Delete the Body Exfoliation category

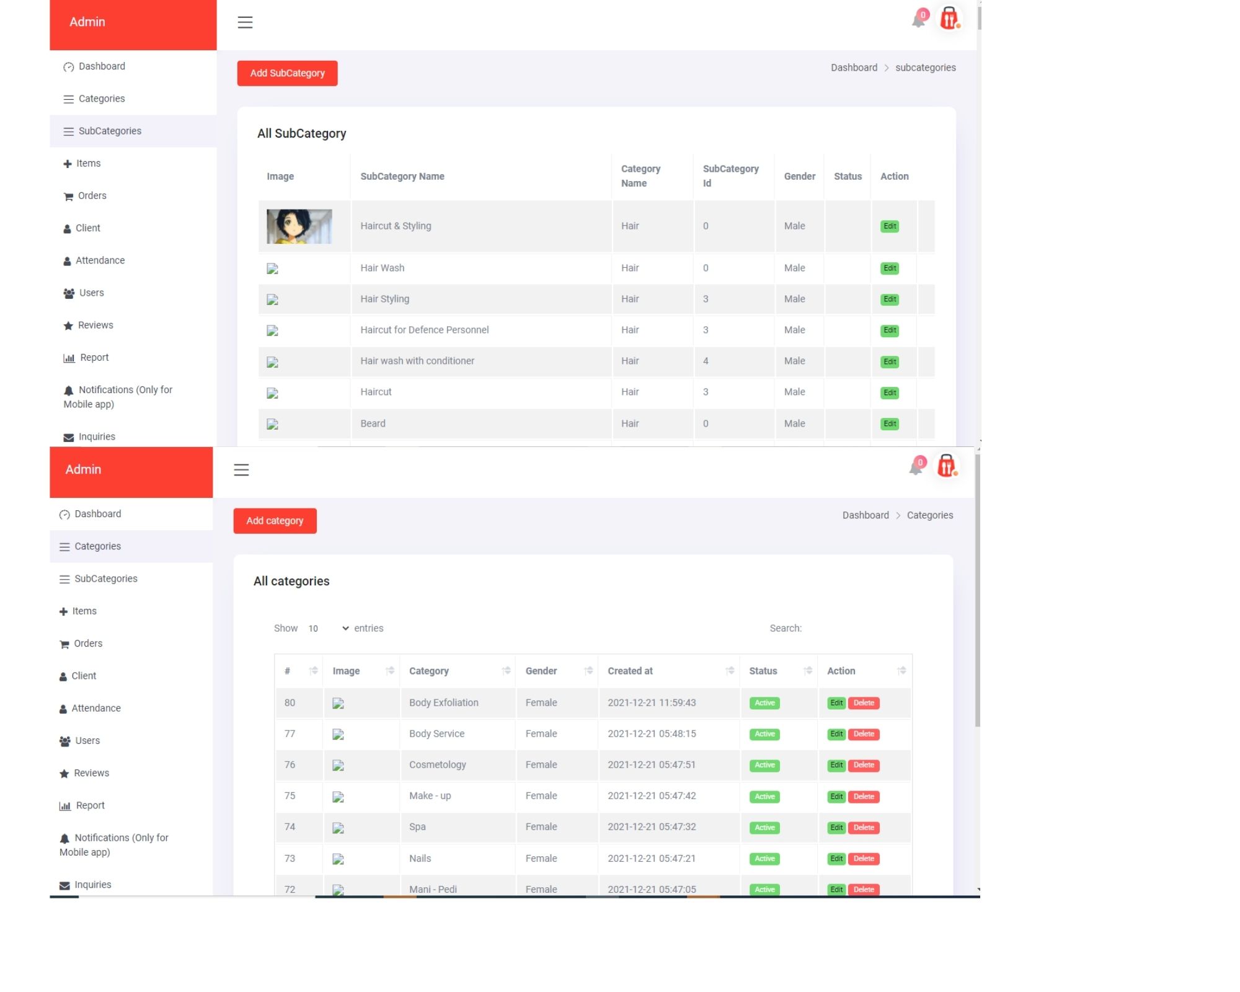tap(864, 703)
